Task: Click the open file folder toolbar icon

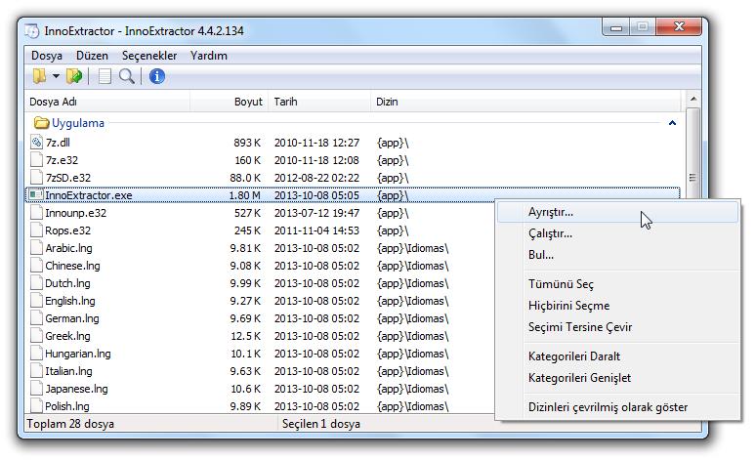Action: (x=39, y=76)
